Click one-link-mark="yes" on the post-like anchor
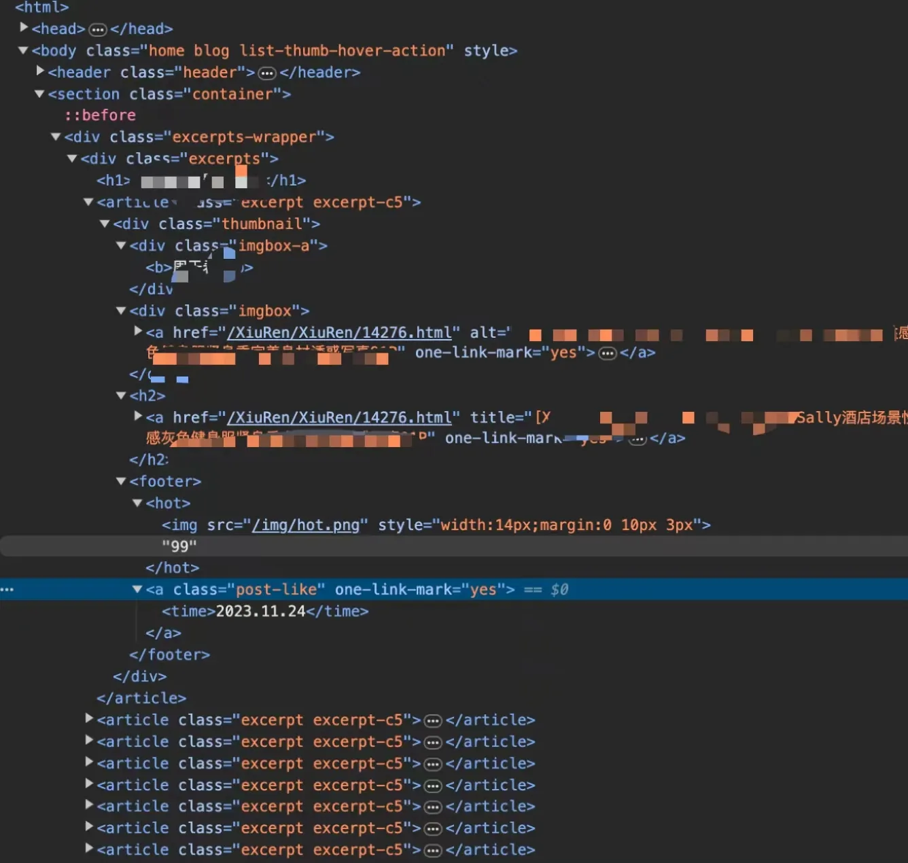The image size is (908, 863). coord(421,589)
